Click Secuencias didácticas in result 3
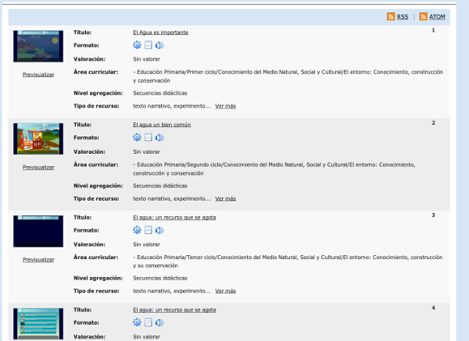The image size is (469, 341). (160, 278)
